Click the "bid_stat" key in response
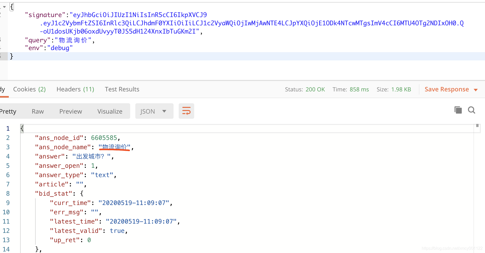 point(54,194)
